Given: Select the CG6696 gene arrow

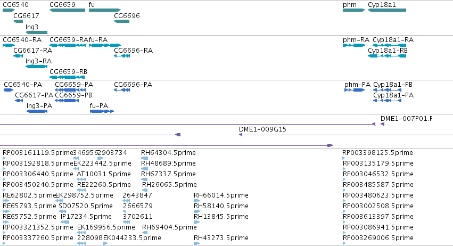Looking at the screenshot, I should tap(121, 21).
